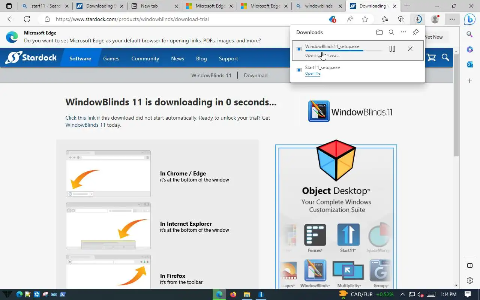480x300 pixels.
Task: Search downloads with the magnifier icon
Action: pyautogui.click(x=391, y=32)
